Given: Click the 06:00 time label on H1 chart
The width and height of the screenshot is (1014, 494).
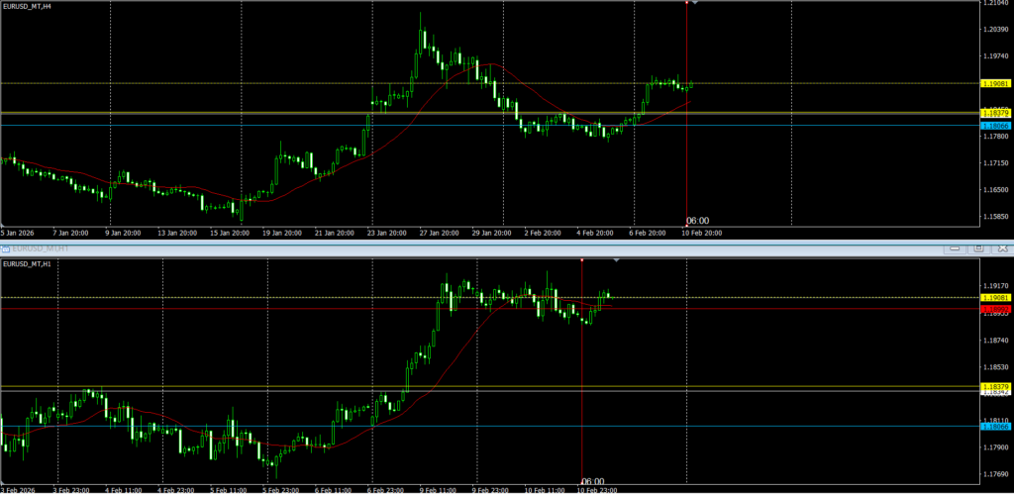Looking at the screenshot, I should [x=591, y=480].
